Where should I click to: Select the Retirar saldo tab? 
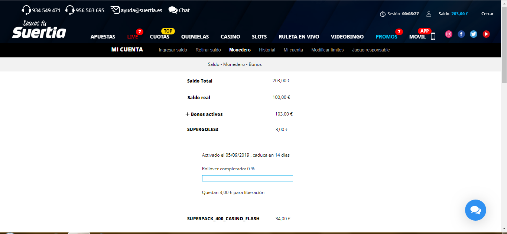tap(208, 50)
